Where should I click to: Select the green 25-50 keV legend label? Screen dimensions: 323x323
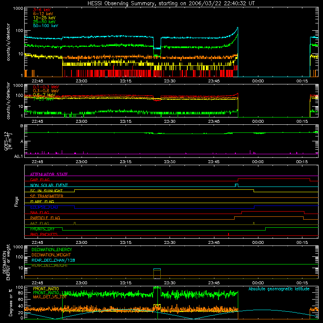point(44,22)
